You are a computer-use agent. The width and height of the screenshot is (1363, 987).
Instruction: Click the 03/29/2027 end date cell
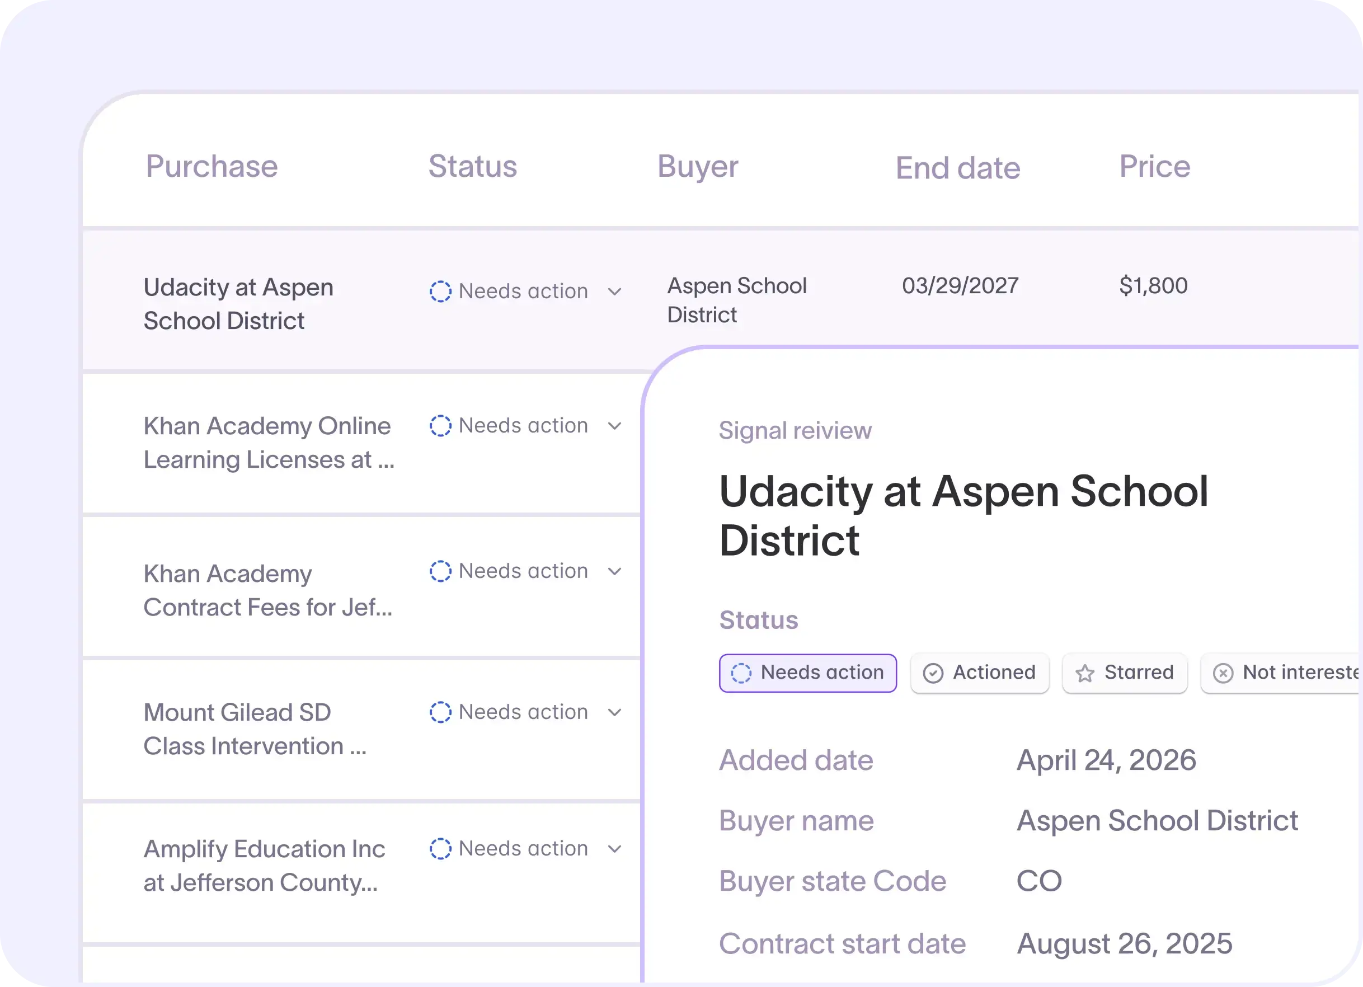pos(960,285)
